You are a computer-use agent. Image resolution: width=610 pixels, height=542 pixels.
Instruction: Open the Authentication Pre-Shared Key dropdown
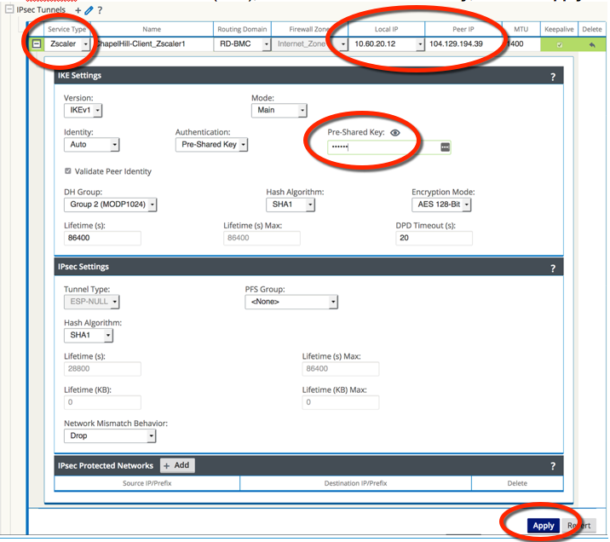tap(211, 144)
